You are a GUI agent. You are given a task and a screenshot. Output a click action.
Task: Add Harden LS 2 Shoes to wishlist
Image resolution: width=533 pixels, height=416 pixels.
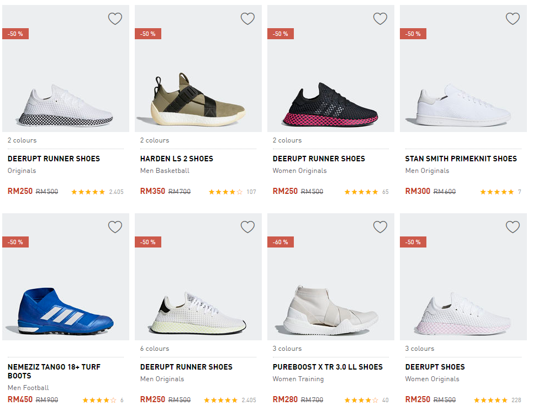pos(247,19)
